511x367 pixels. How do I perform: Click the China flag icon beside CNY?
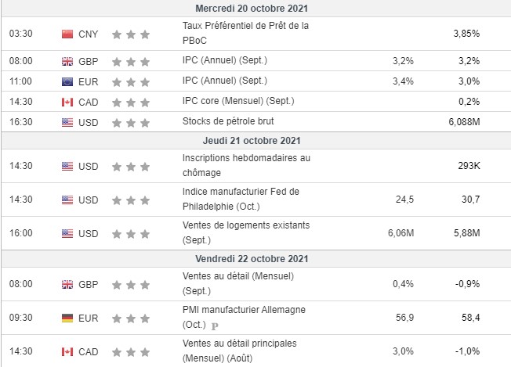67,34
